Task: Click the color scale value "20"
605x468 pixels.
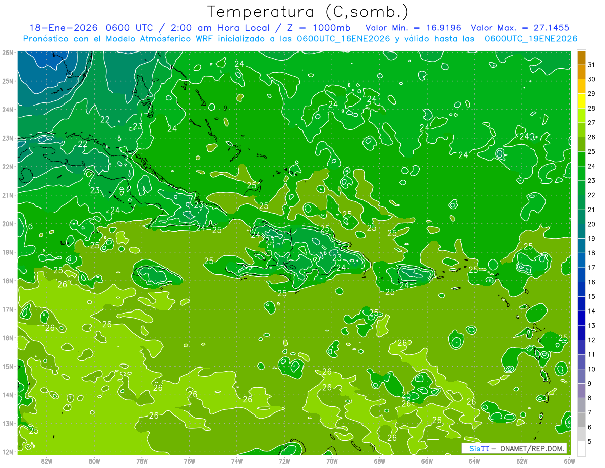Action: pyautogui.click(x=592, y=224)
